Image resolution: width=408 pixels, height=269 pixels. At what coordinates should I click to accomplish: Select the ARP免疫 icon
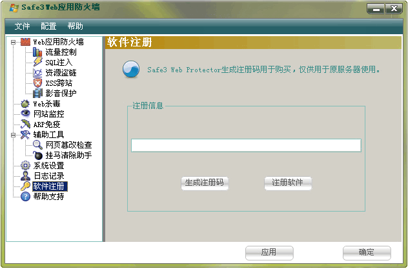[x=25, y=125]
